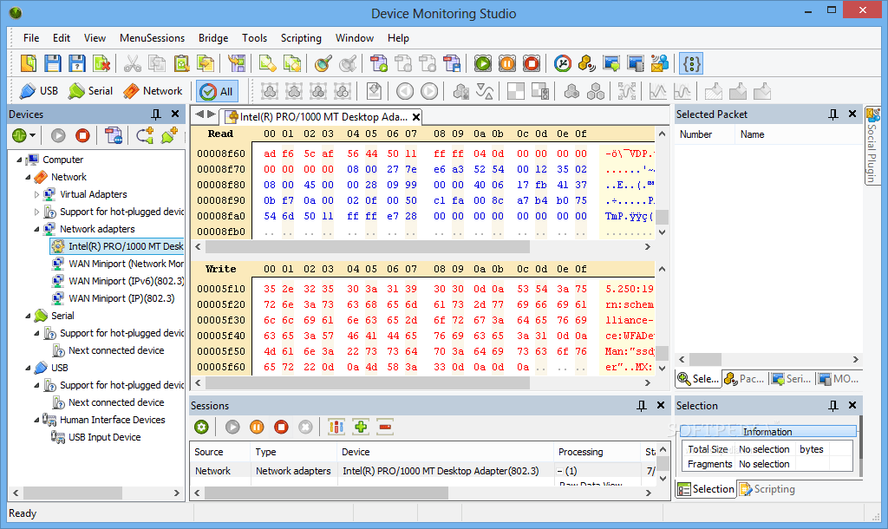Close the Devices panel
Screen dimensions: 888x529
[x=175, y=114]
